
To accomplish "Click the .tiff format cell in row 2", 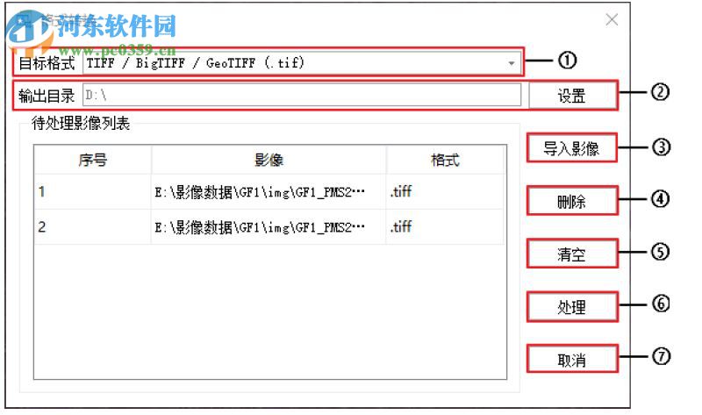I will tap(445, 227).
